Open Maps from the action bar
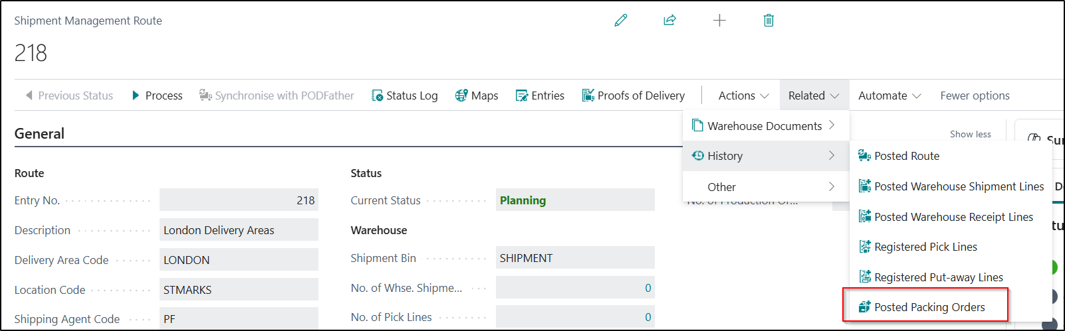Viewport: 1065px width, 331px height. click(476, 96)
